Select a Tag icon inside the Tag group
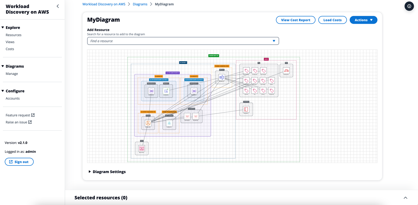Image resolution: width=418 pixels, height=205 pixels. tap(247, 71)
